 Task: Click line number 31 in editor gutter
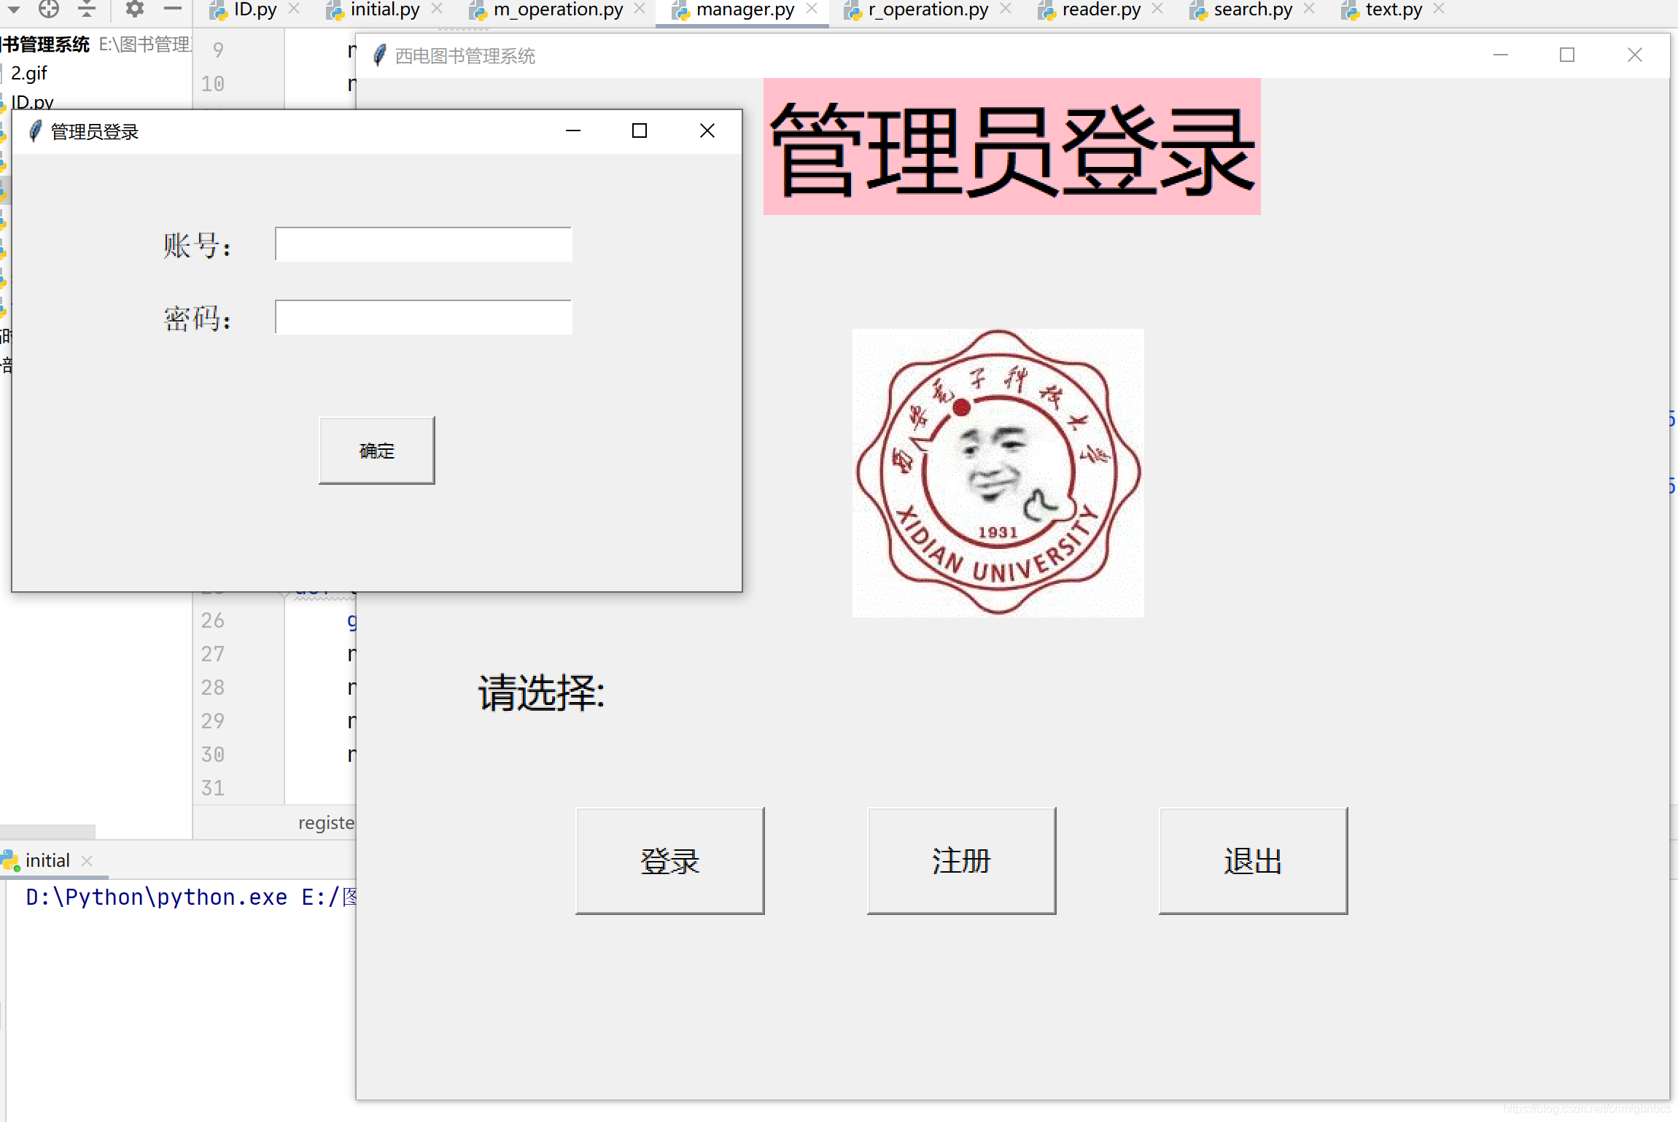213,788
